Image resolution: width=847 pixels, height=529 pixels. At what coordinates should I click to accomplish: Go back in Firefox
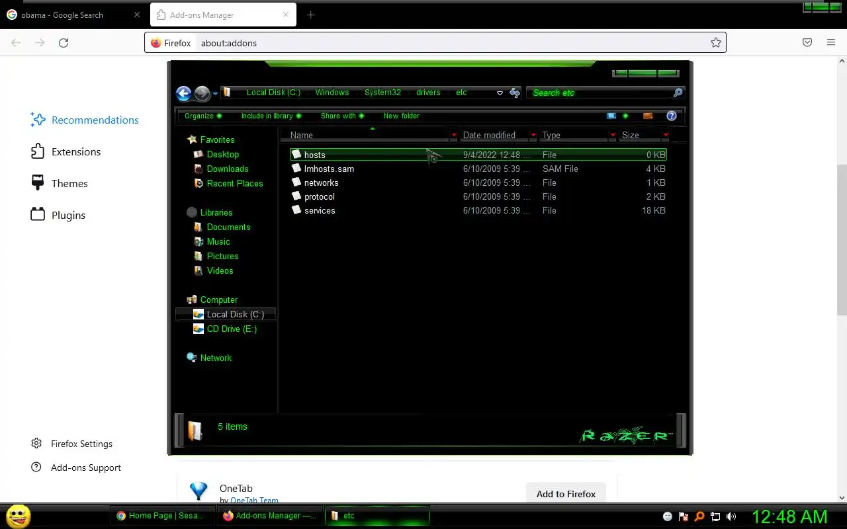[x=16, y=43]
